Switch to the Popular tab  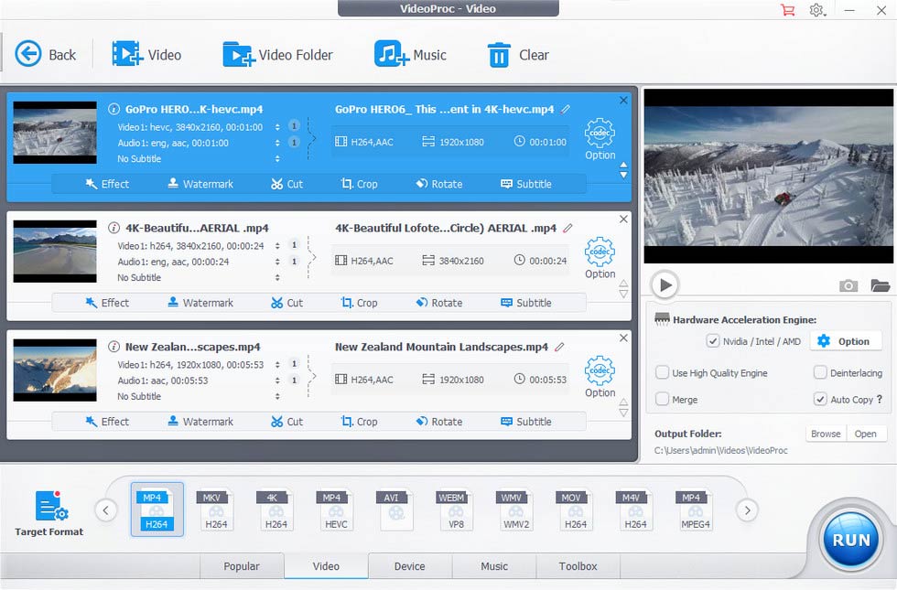[242, 566]
